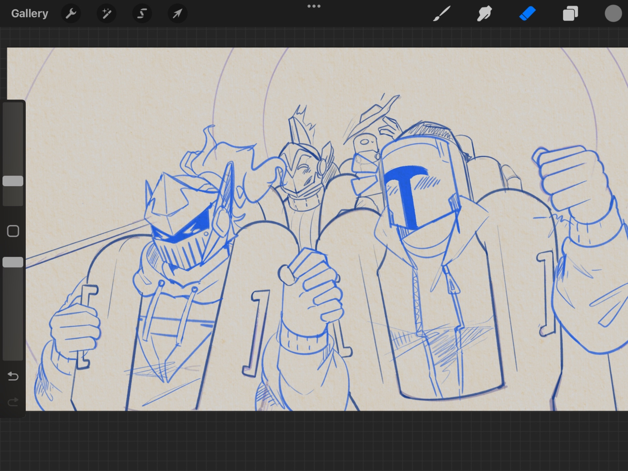Screen dimensions: 628x471
Task: Click the brush opacity slider handle
Action: (x=13, y=262)
